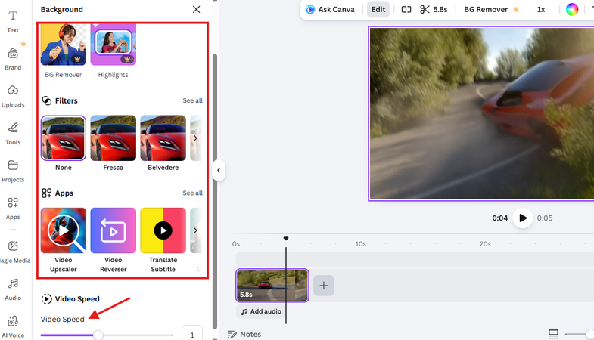This screenshot has width=594, height=340.
Task: Show next filters with chevron arrow
Action: click(195, 138)
